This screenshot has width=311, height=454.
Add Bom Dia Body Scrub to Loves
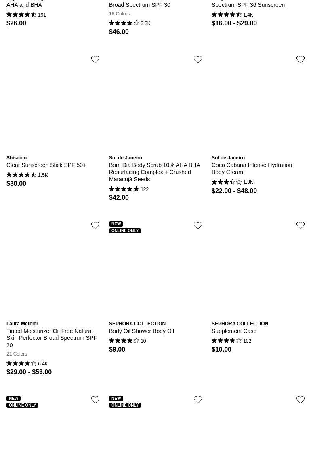198,59
